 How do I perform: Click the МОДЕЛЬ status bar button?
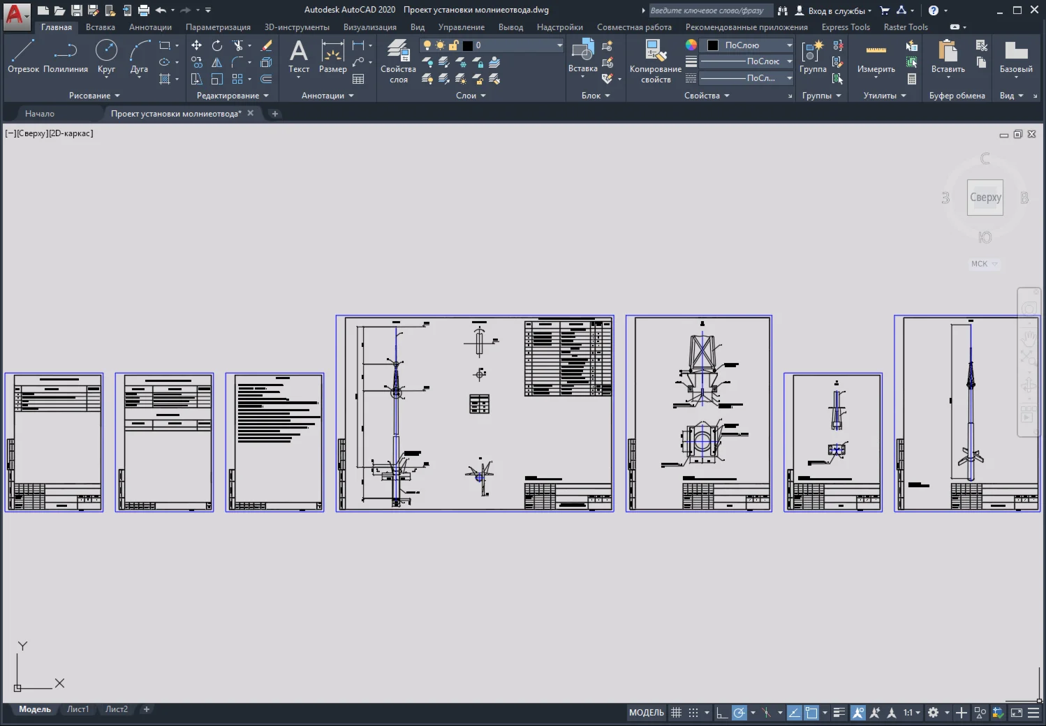pyautogui.click(x=647, y=713)
